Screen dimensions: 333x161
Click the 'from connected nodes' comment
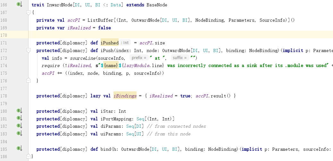pyautogui.click(x=177, y=126)
